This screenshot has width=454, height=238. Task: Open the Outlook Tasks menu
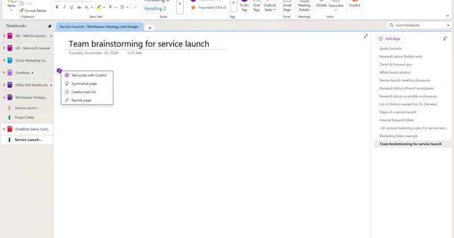pos(270,6)
